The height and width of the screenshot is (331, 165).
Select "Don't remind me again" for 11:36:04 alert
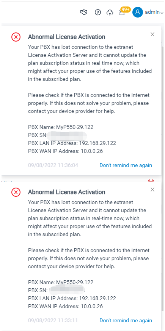pos(126,165)
